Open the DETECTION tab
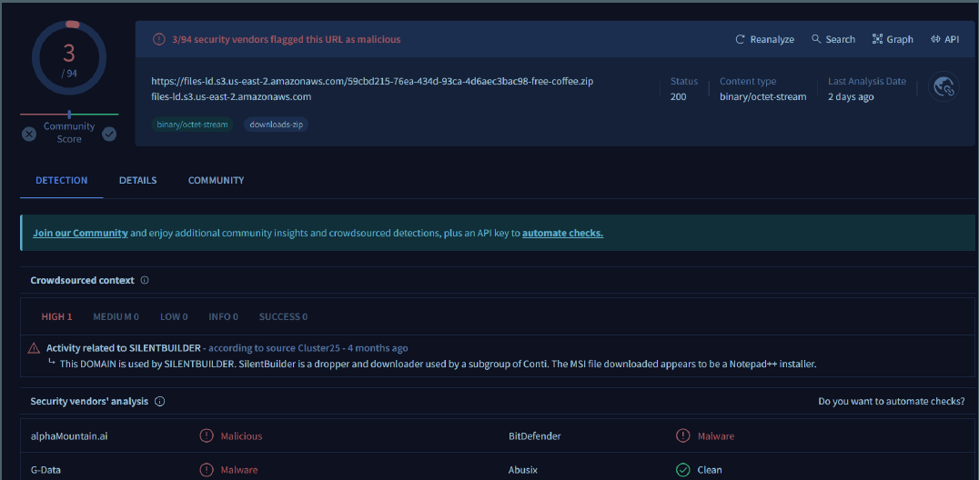Viewport: 979px width, 480px height. click(61, 180)
